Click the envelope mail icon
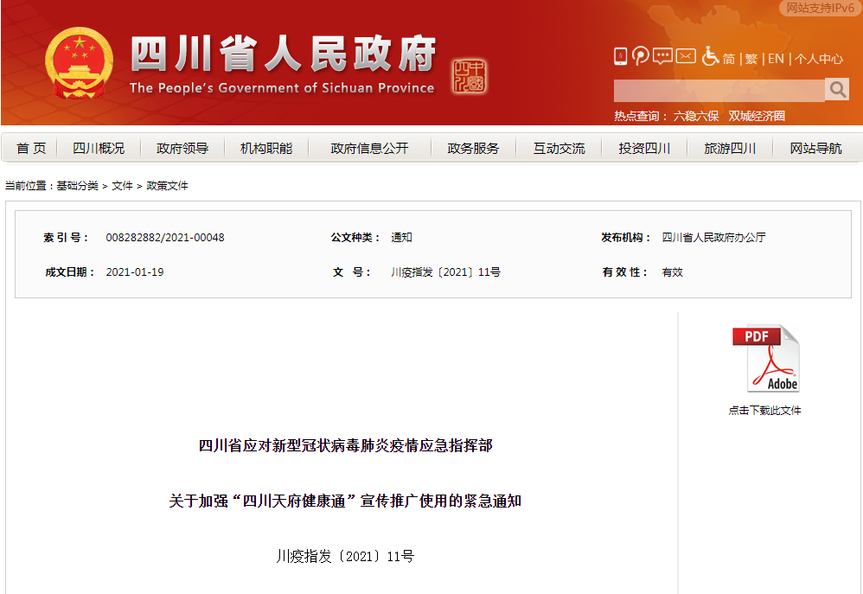Screen dimensions: 863x594 (x=685, y=56)
